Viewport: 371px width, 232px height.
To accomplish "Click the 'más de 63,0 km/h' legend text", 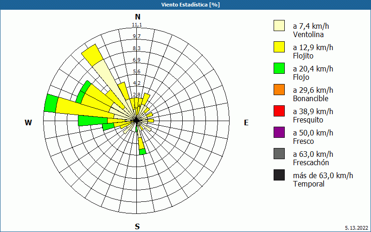I will 323,175.
